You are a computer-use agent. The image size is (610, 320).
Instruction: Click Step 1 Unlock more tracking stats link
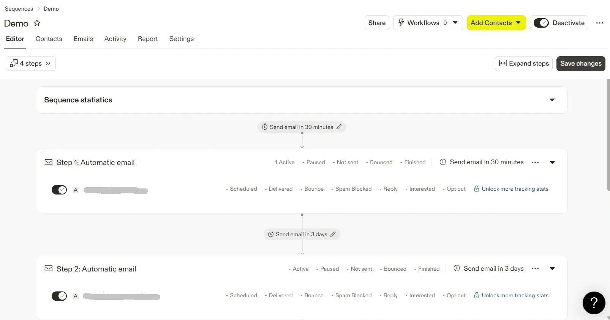515,189
